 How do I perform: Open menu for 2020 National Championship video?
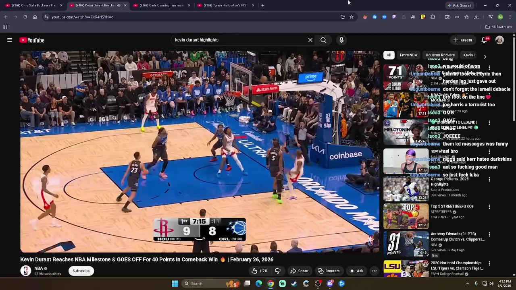coord(489,263)
